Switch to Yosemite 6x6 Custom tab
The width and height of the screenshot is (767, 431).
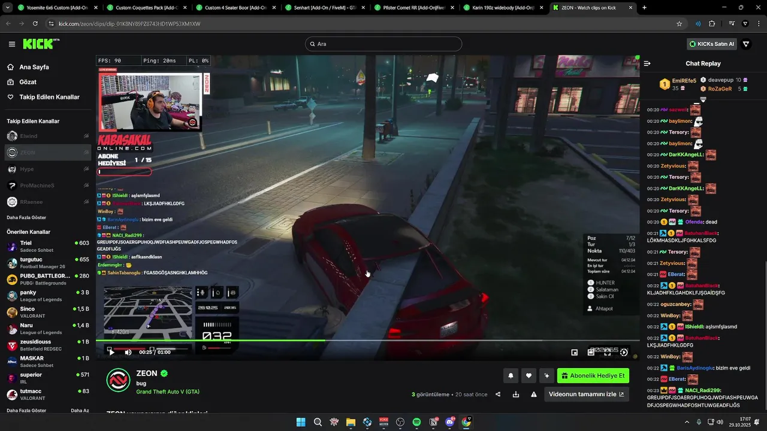[x=58, y=8]
